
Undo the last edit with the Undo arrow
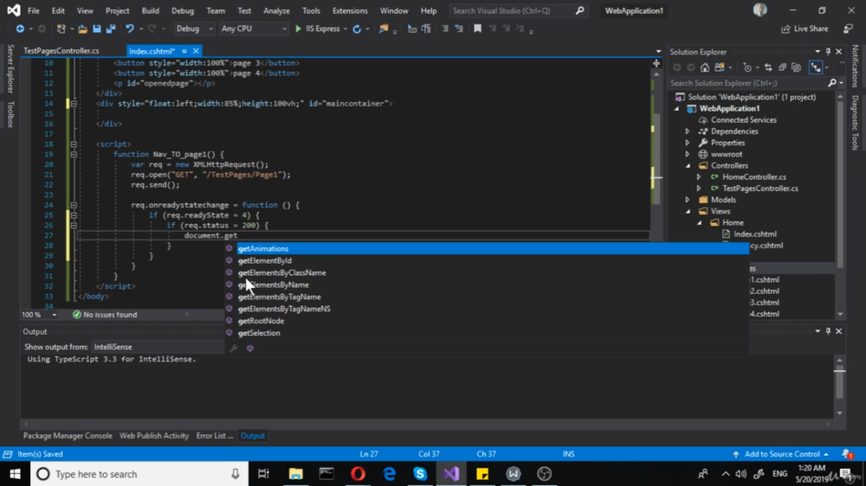pos(129,29)
